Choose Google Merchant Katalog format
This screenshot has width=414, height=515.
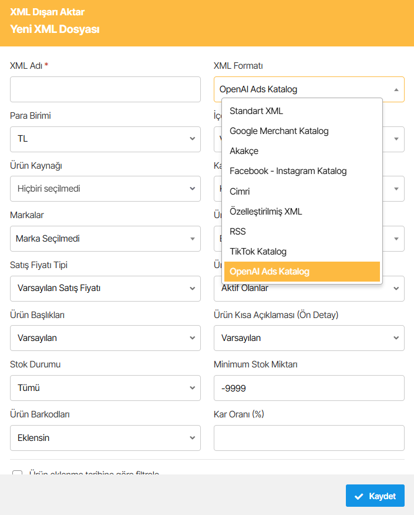click(302, 131)
